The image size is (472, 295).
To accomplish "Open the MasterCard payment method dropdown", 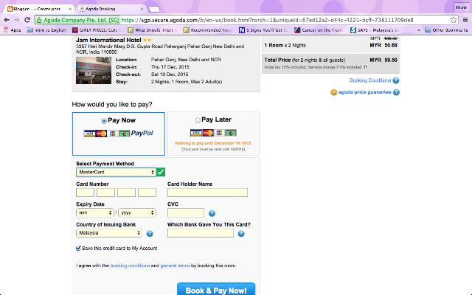I will (x=116, y=172).
